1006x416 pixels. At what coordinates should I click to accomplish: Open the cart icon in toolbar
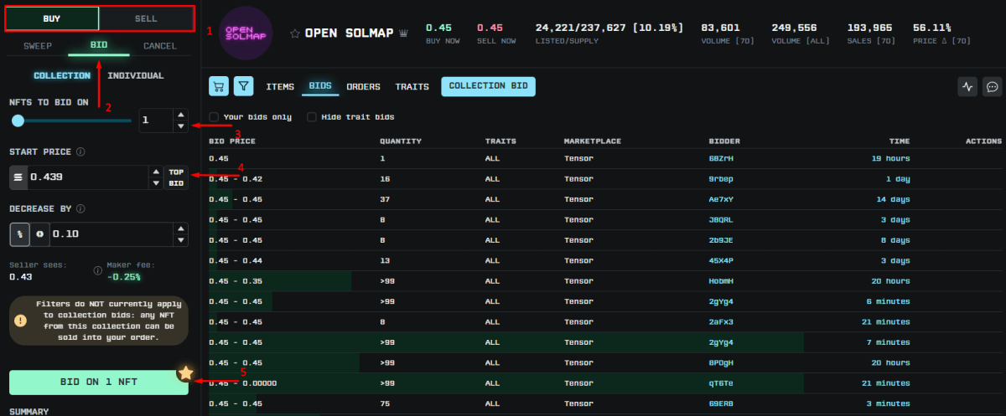[x=219, y=86]
